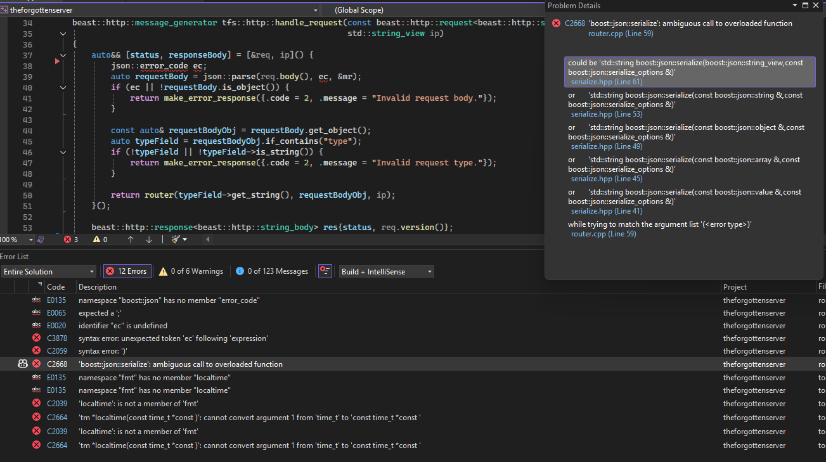Viewport: 826px width, 462px height.
Task: Toggle the Problem Details pane button
Action: click(325, 271)
